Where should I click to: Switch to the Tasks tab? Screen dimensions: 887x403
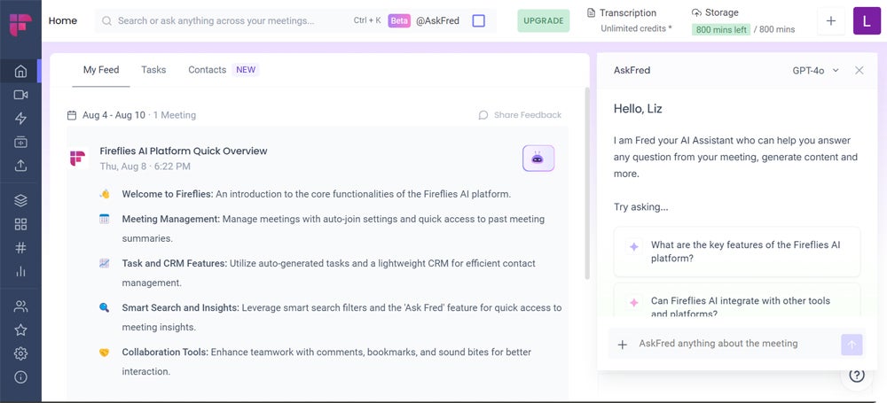tap(153, 70)
